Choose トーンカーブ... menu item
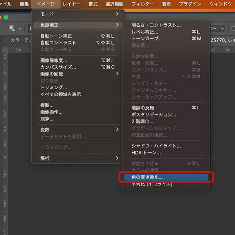This screenshot has height=235, width=235. point(147,38)
